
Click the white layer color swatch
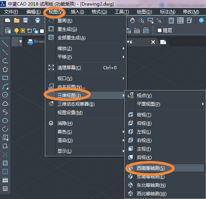[x=42, y=31]
